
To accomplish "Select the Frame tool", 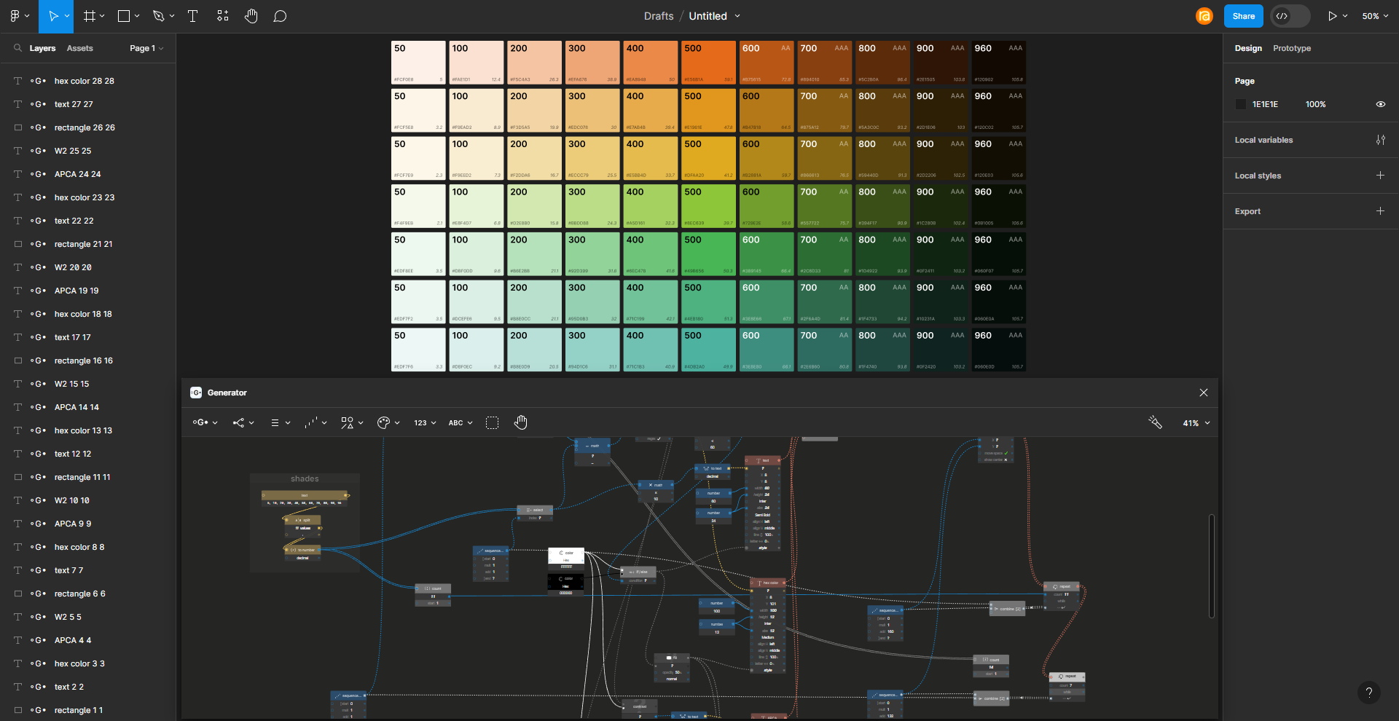I will tap(89, 15).
